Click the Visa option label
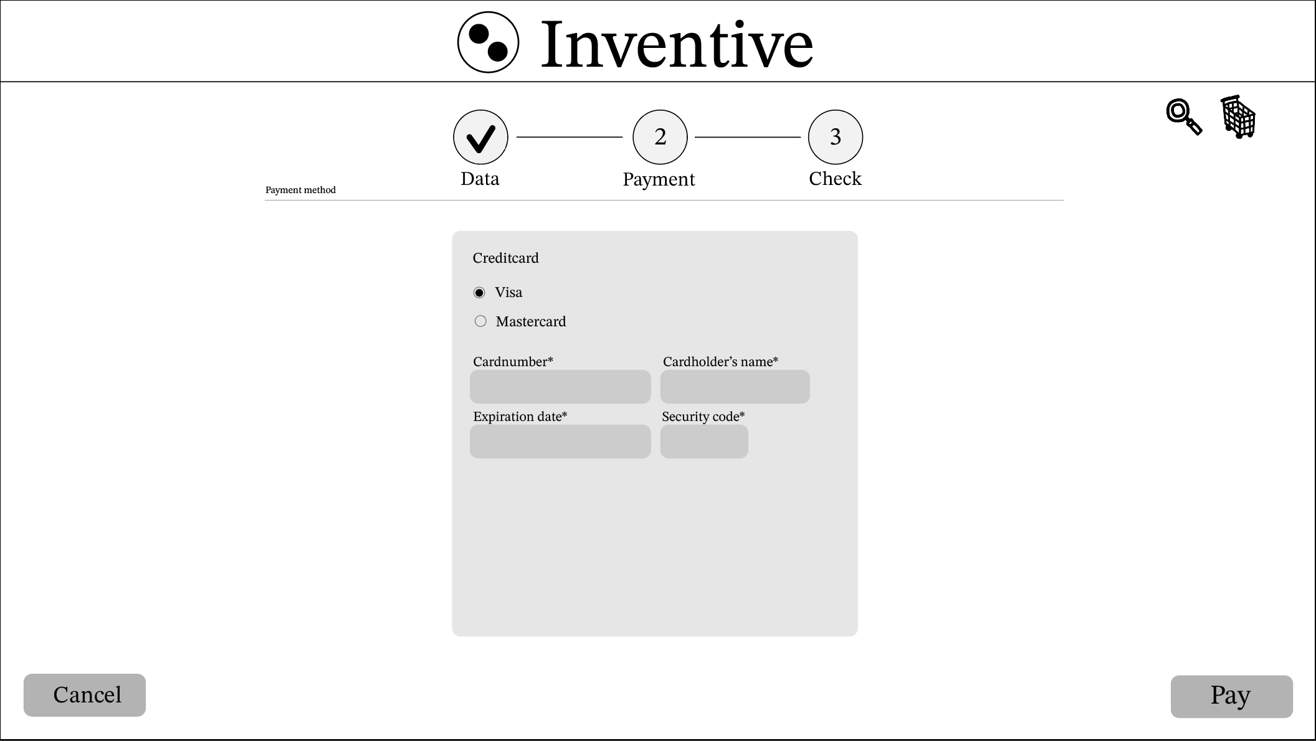Viewport: 1316px width, 741px height. [508, 293]
